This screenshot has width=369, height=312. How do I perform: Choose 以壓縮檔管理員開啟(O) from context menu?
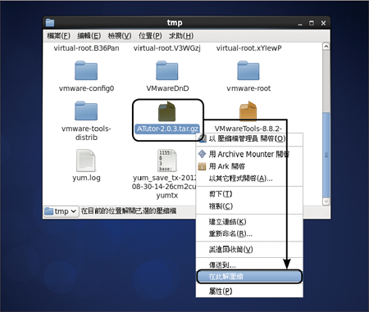pyautogui.click(x=249, y=138)
